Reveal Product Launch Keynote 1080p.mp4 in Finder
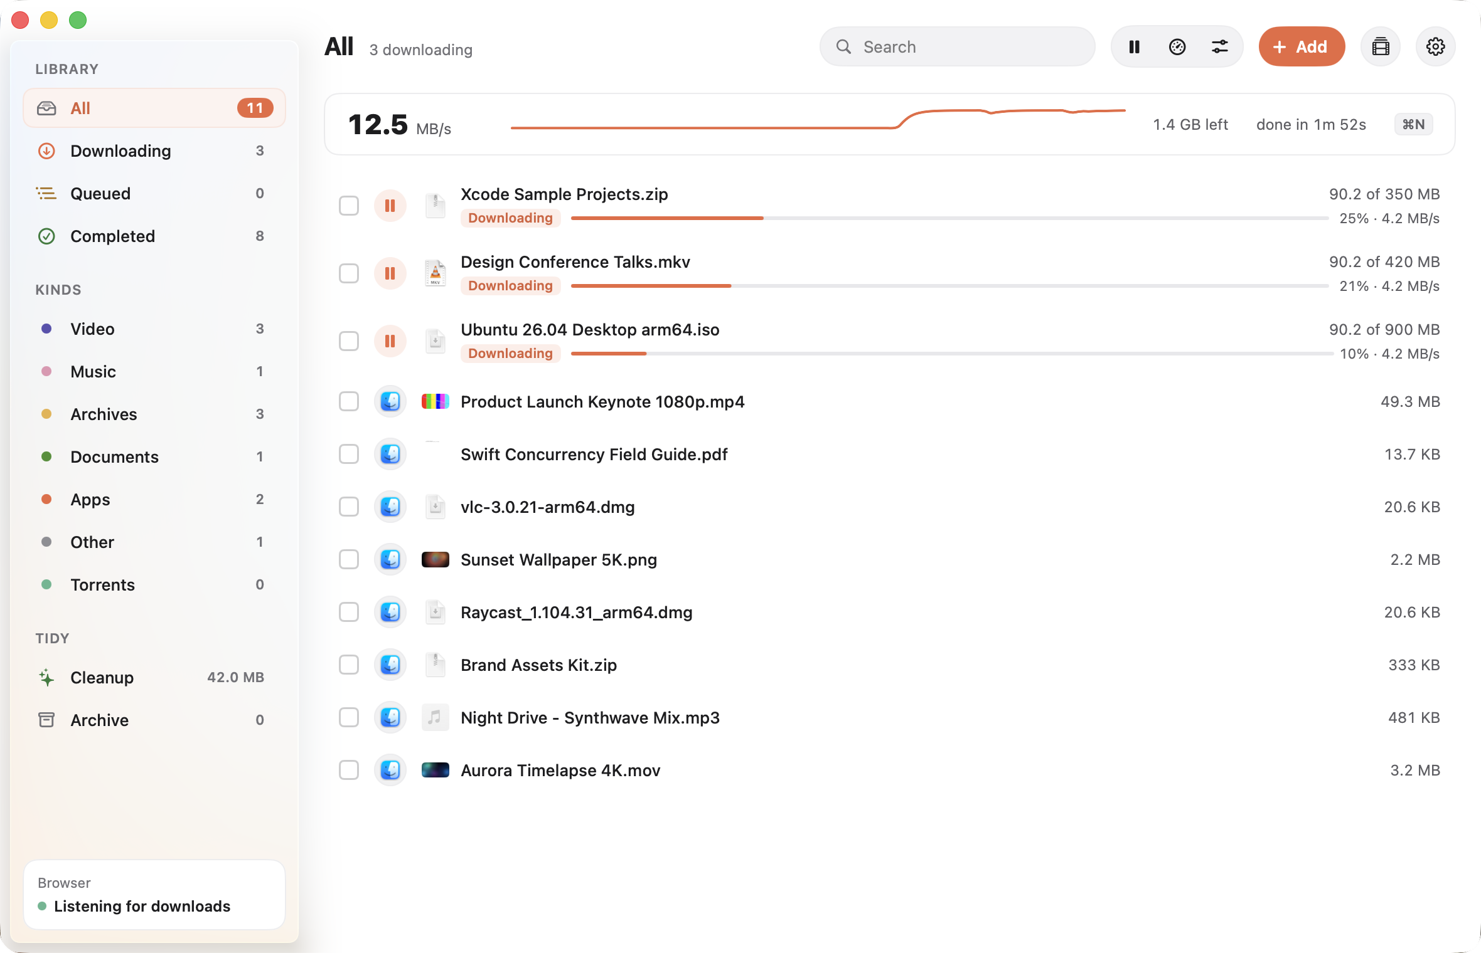The height and width of the screenshot is (953, 1481). point(390,401)
